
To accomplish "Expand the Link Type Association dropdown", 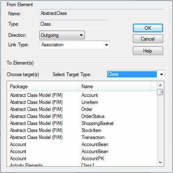I will [74, 45].
